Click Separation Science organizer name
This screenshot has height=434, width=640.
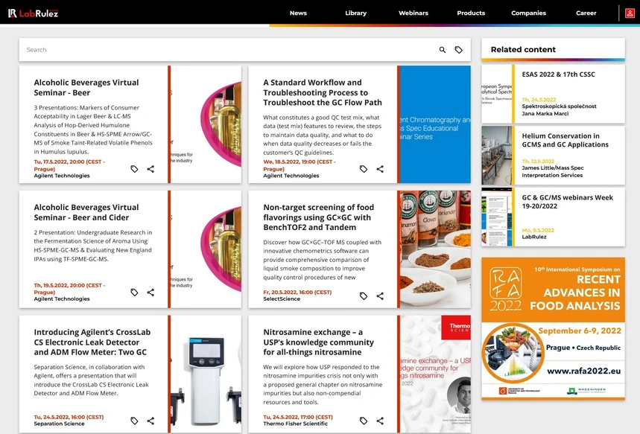click(x=59, y=424)
